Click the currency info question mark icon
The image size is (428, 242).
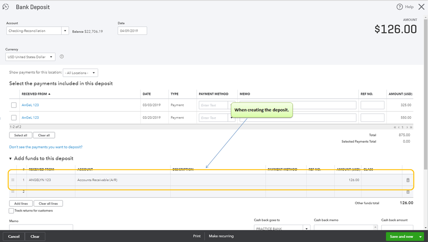click(x=62, y=57)
